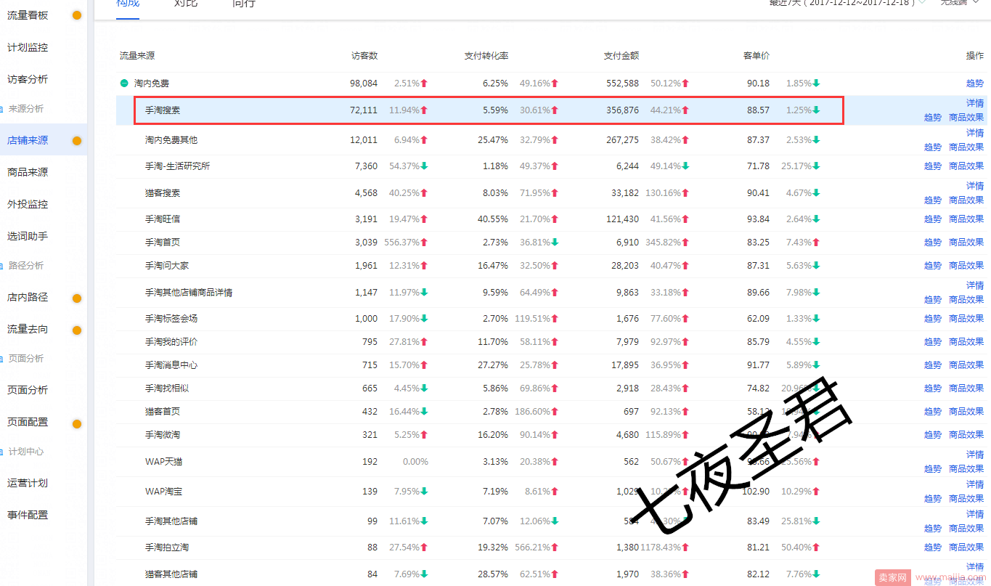Click the 支付金额 column header
This screenshot has height=586, width=991.
[621, 56]
